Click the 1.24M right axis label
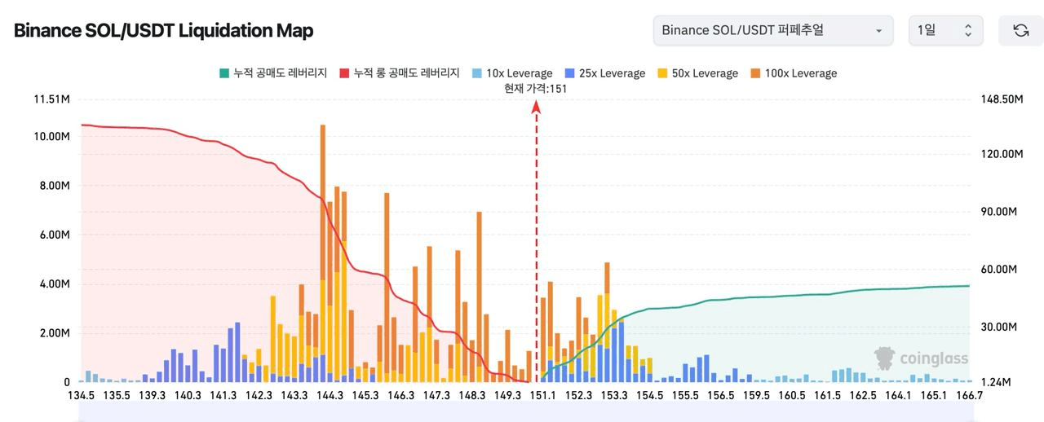This screenshot has width=1044, height=422. coord(995,382)
